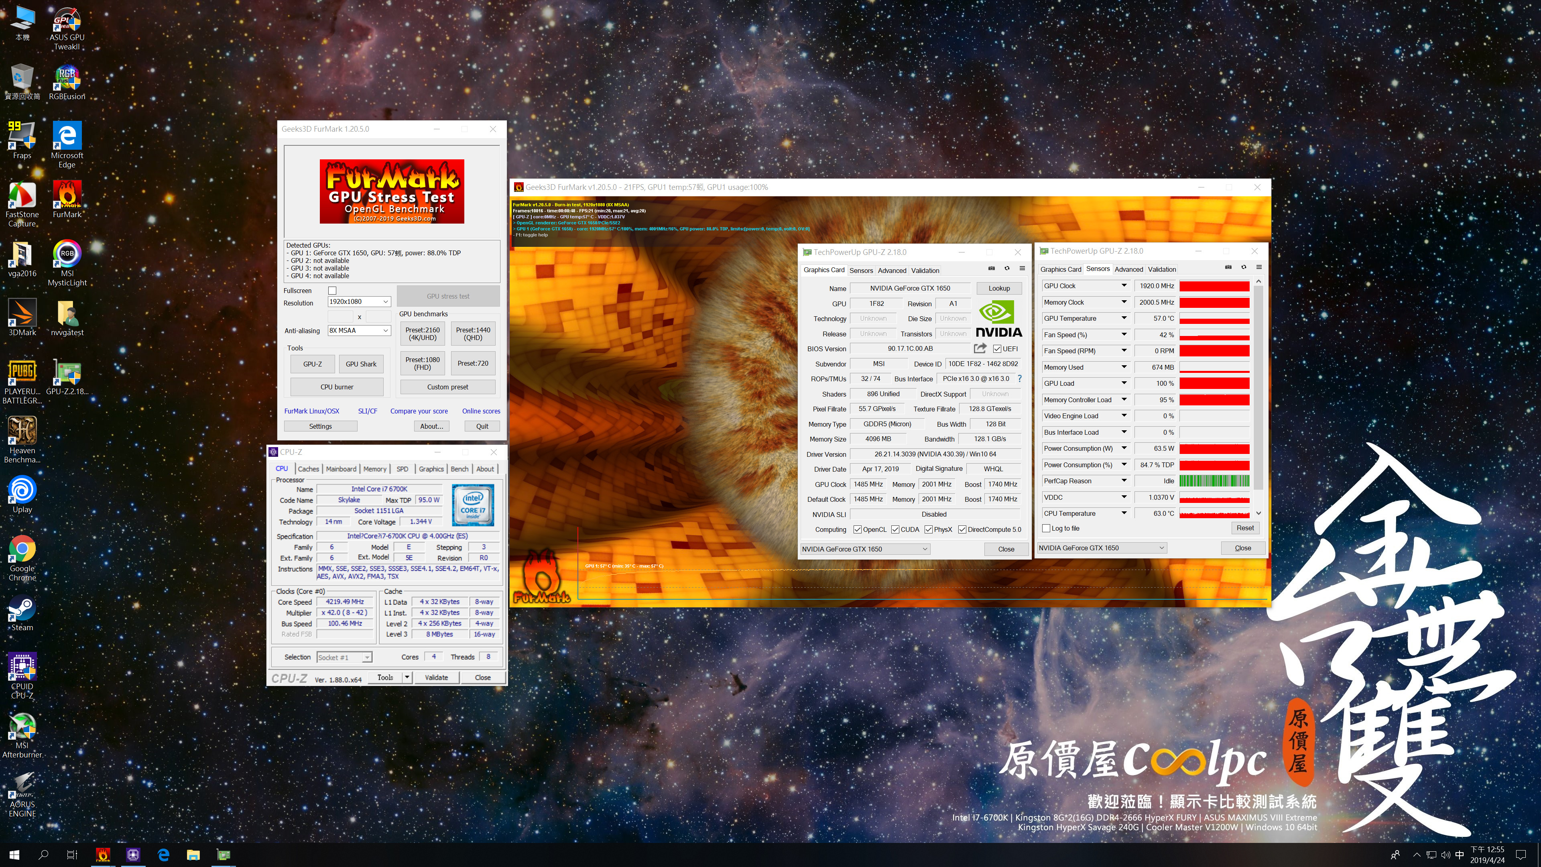Toggle Fullscreen checkbox in FurMark
1541x867 pixels.
[333, 290]
